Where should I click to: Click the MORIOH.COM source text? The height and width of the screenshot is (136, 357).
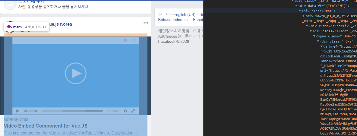(16, 120)
